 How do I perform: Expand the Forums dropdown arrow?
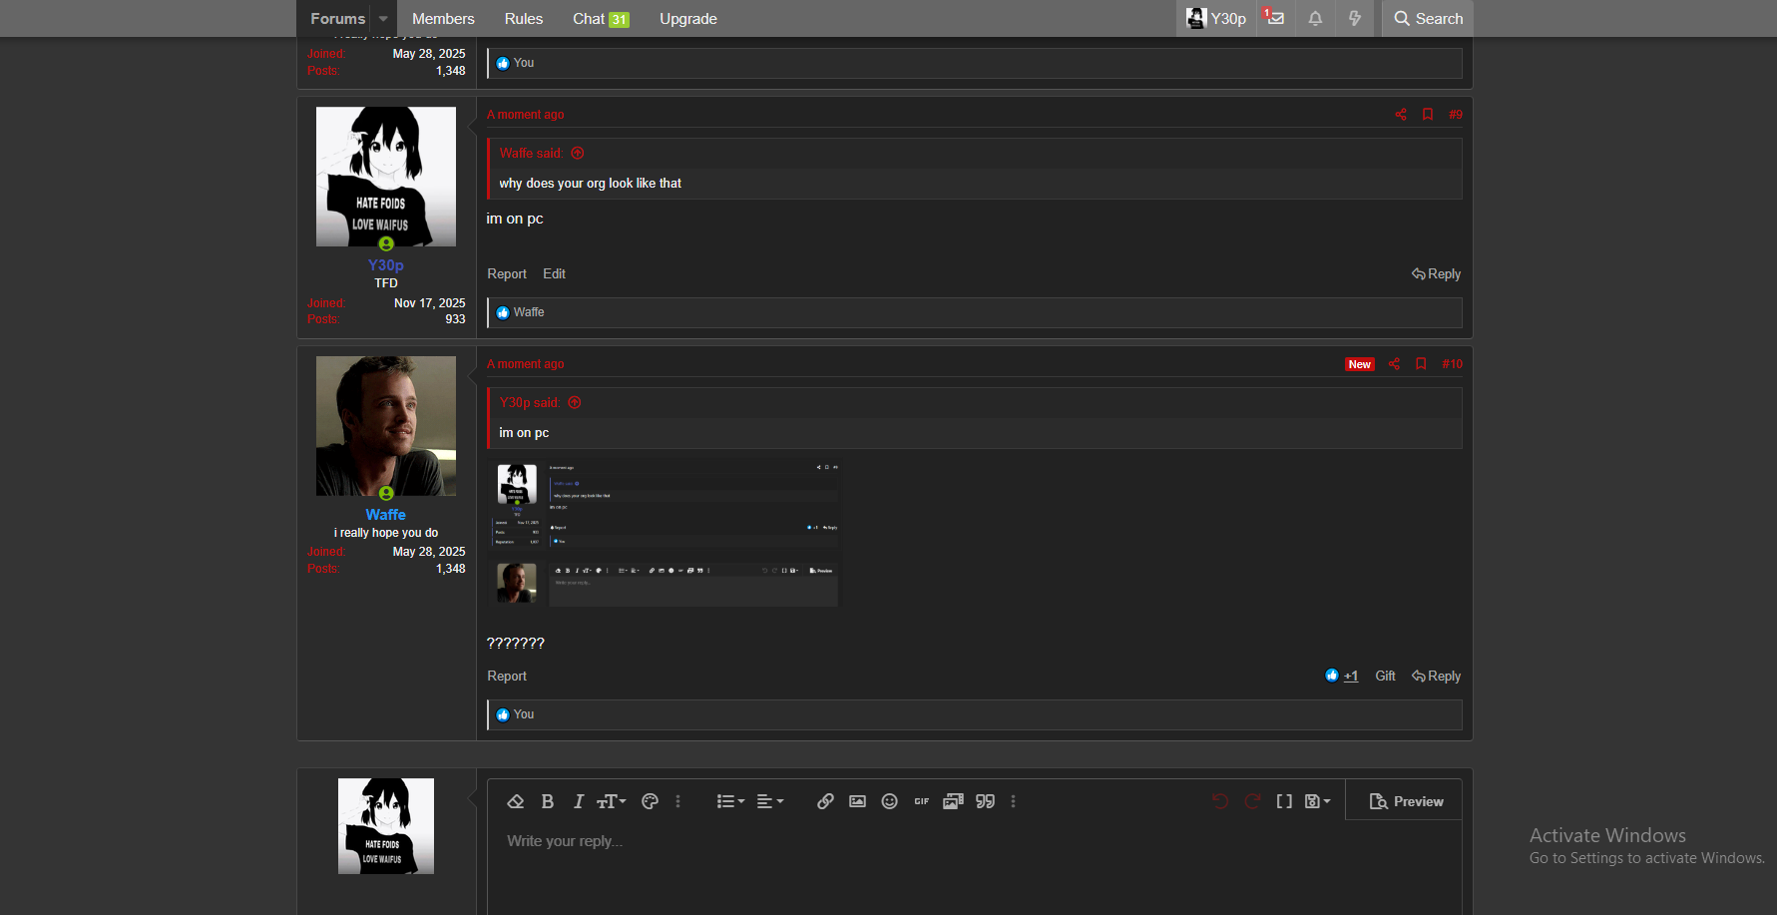(383, 18)
